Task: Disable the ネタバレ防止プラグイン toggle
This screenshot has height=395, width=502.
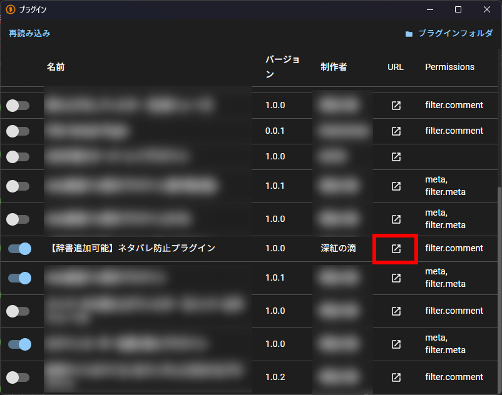Action: pyautogui.click(x=19, y=249)
